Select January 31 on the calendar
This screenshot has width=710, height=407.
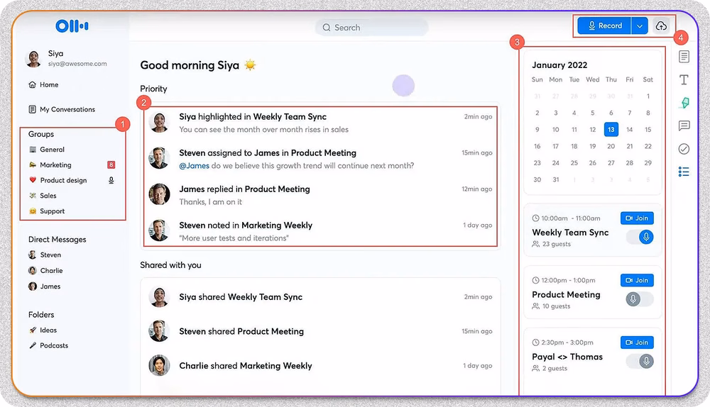[556, 179]
